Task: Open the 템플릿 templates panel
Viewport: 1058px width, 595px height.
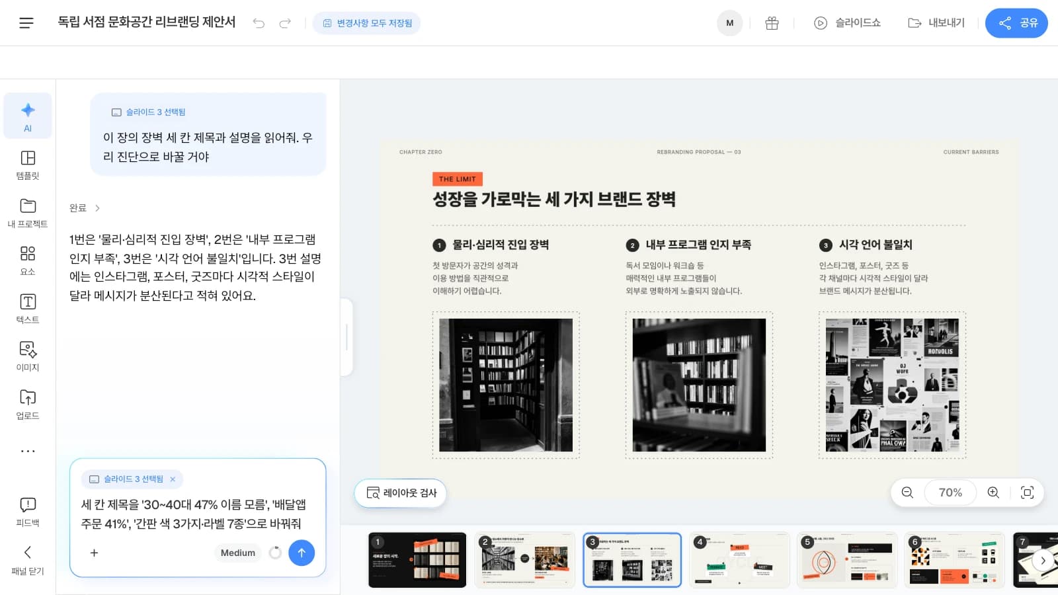Action: tap(28, 165)
